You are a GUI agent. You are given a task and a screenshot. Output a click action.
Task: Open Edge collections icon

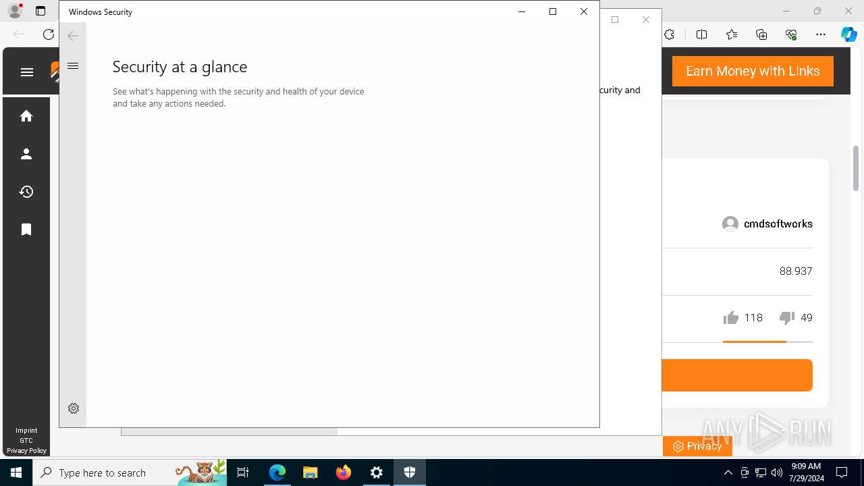pos(761,34)
